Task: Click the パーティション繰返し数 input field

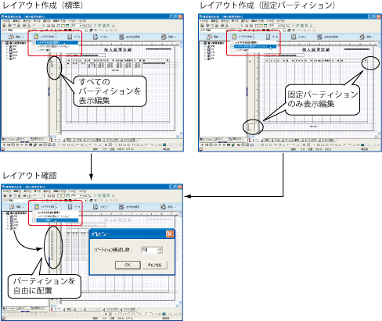Action: pos(149,250)
